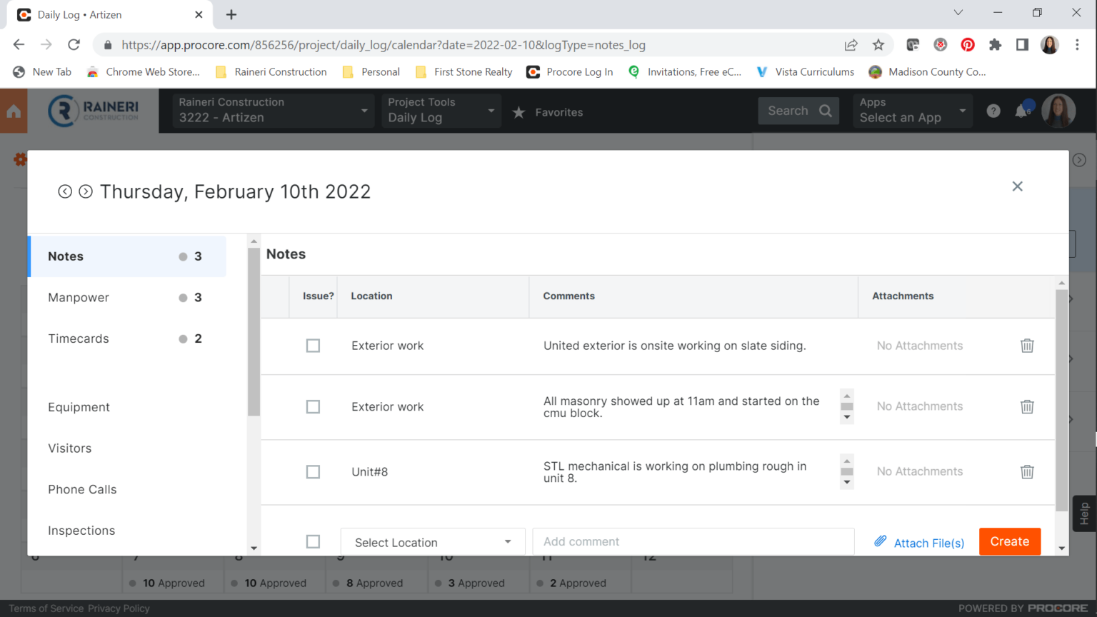
Task: Click Attach File(s) link
Action: (x=929, y=543)
